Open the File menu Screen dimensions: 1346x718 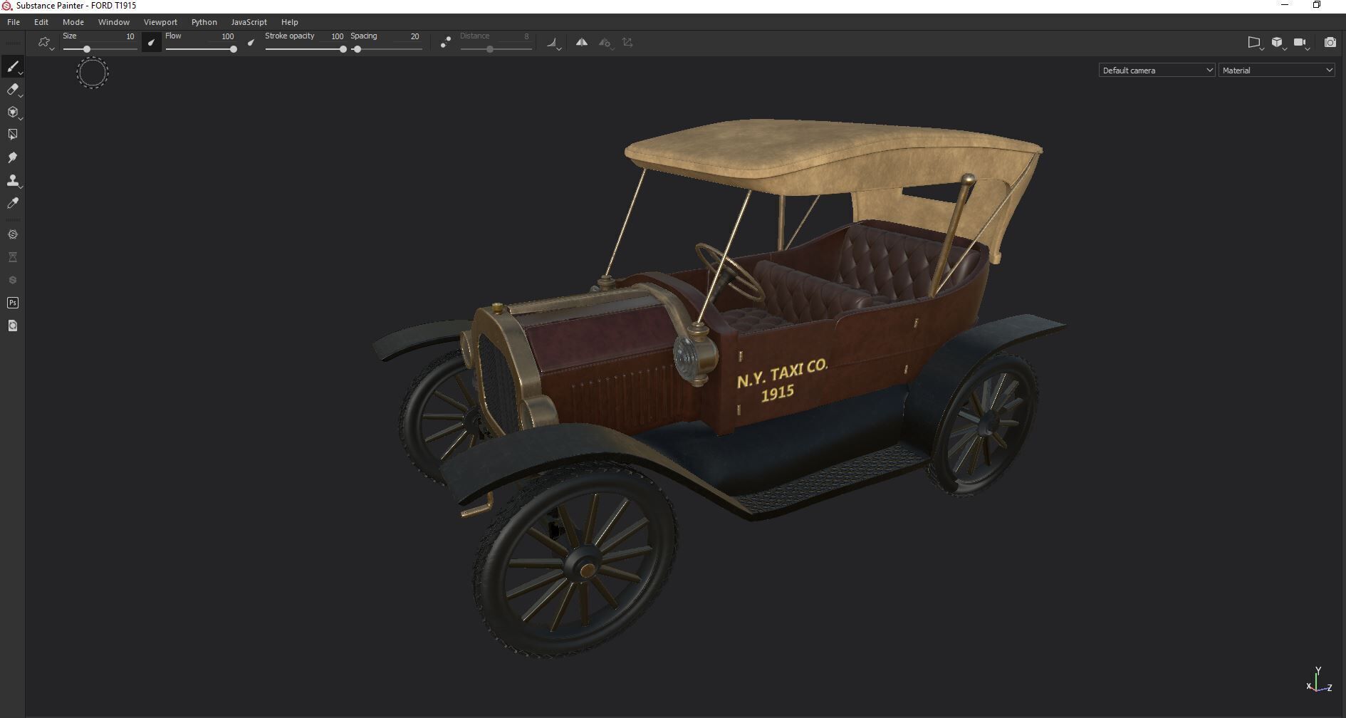tap(14, 22)
